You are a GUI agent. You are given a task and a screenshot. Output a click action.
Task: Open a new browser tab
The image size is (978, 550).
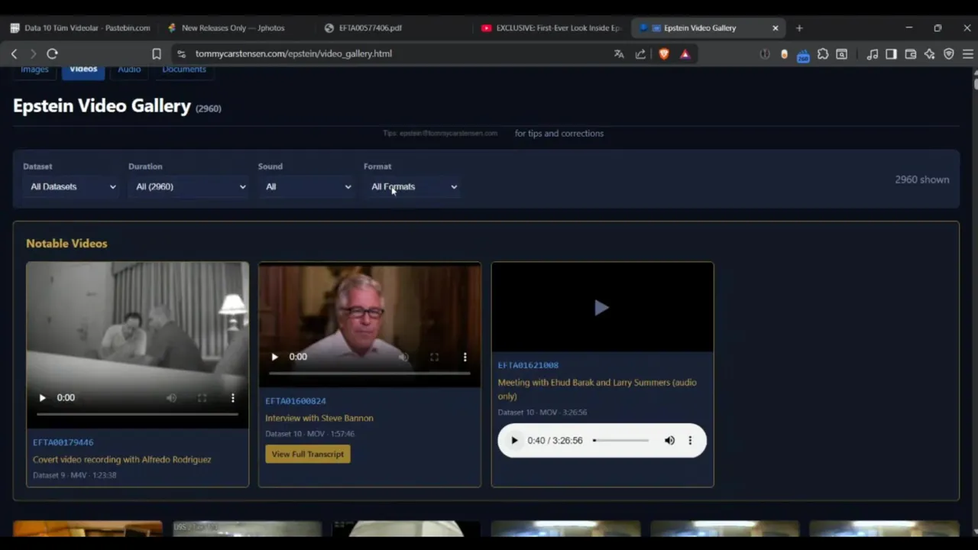799,27
